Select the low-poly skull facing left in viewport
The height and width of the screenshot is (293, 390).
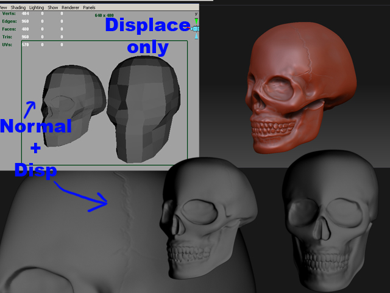[74, 106]
